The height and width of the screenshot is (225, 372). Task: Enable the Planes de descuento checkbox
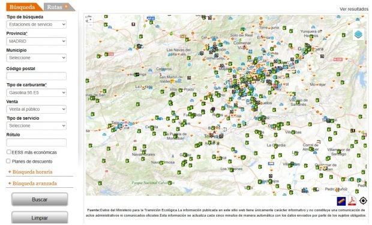click(8, 161)
